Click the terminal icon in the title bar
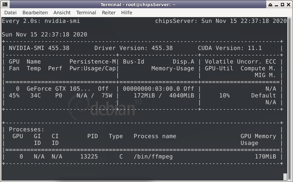The width and height of the screenshot is (293, 182). coord(5,4)
